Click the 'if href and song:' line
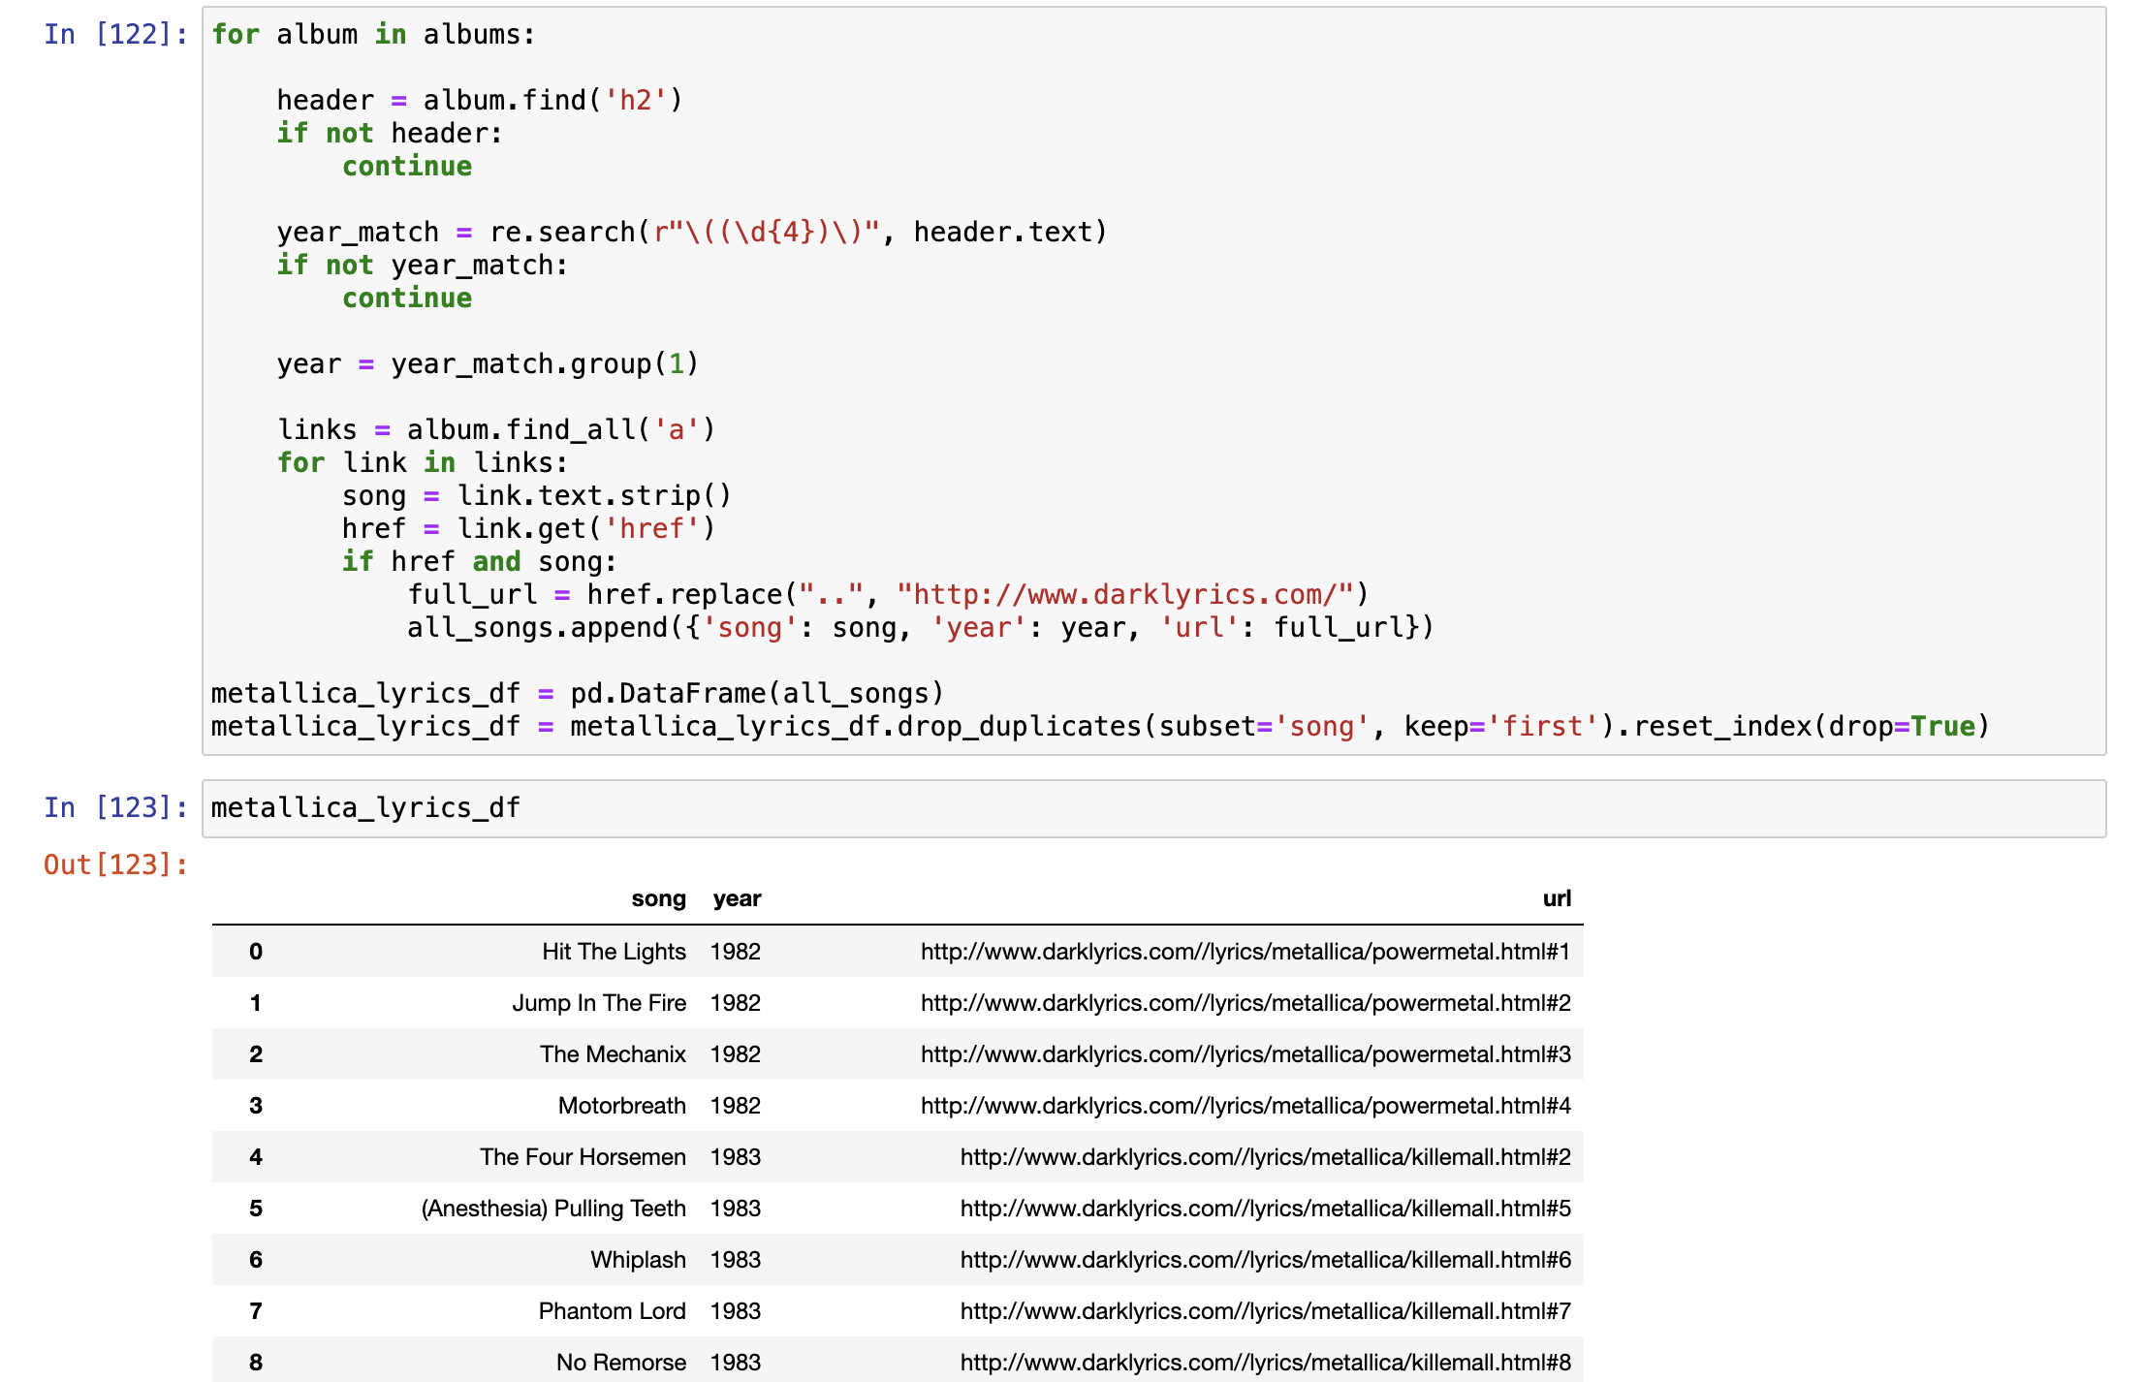Screen dimensions: 2144x1382 [x=479, y=562]
